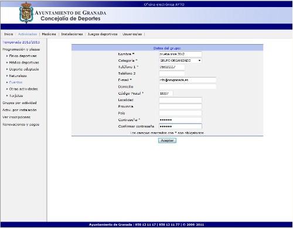Focus the E-mail input field
The height and width of the screenshot is (228, 293).
point(188,80)
